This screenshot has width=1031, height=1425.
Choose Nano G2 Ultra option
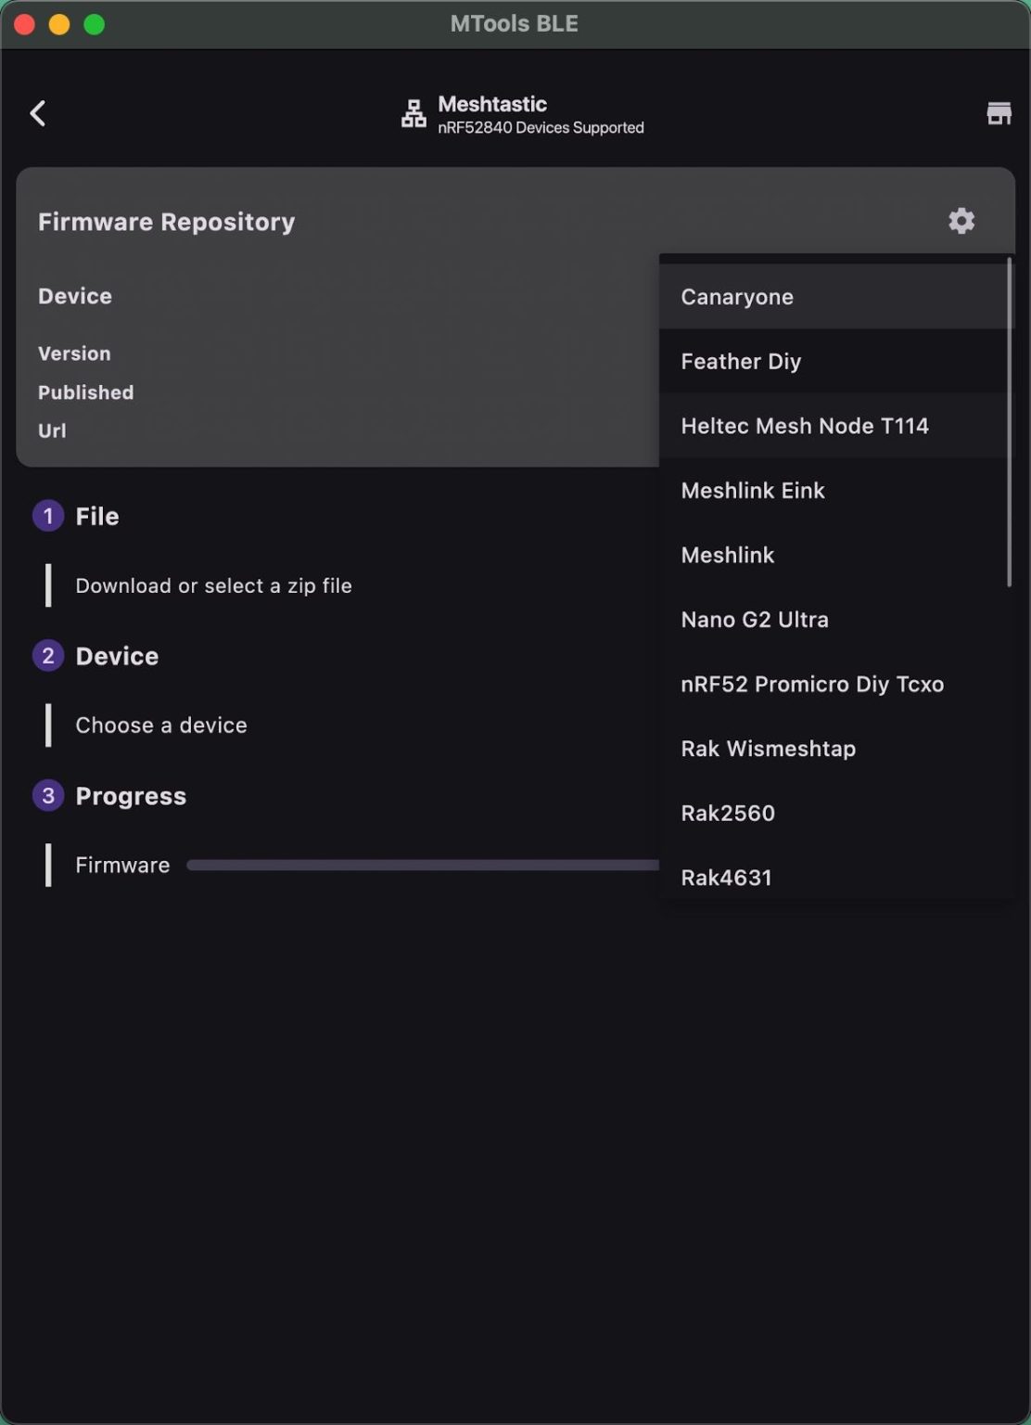(754, 620)
